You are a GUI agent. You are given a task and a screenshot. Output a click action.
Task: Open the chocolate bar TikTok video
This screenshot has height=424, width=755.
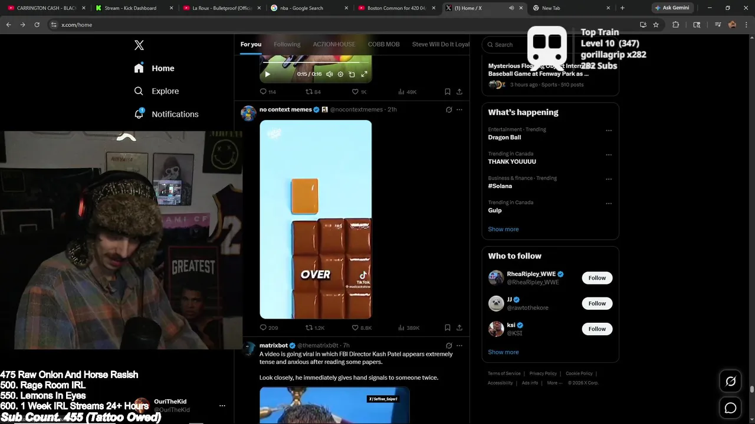pos(316,219)
